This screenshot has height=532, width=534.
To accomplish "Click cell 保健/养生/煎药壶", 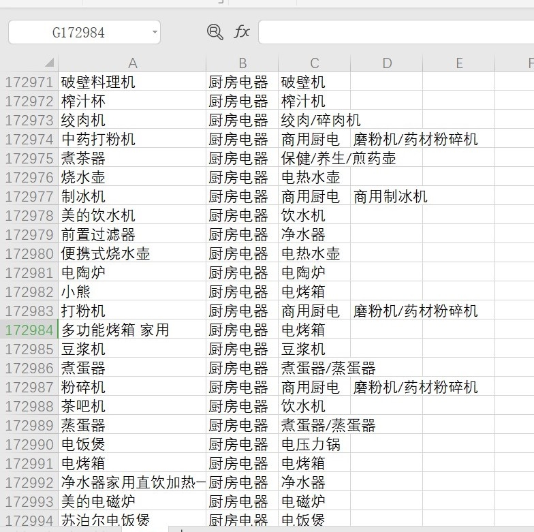I will (x=315, y=158).
